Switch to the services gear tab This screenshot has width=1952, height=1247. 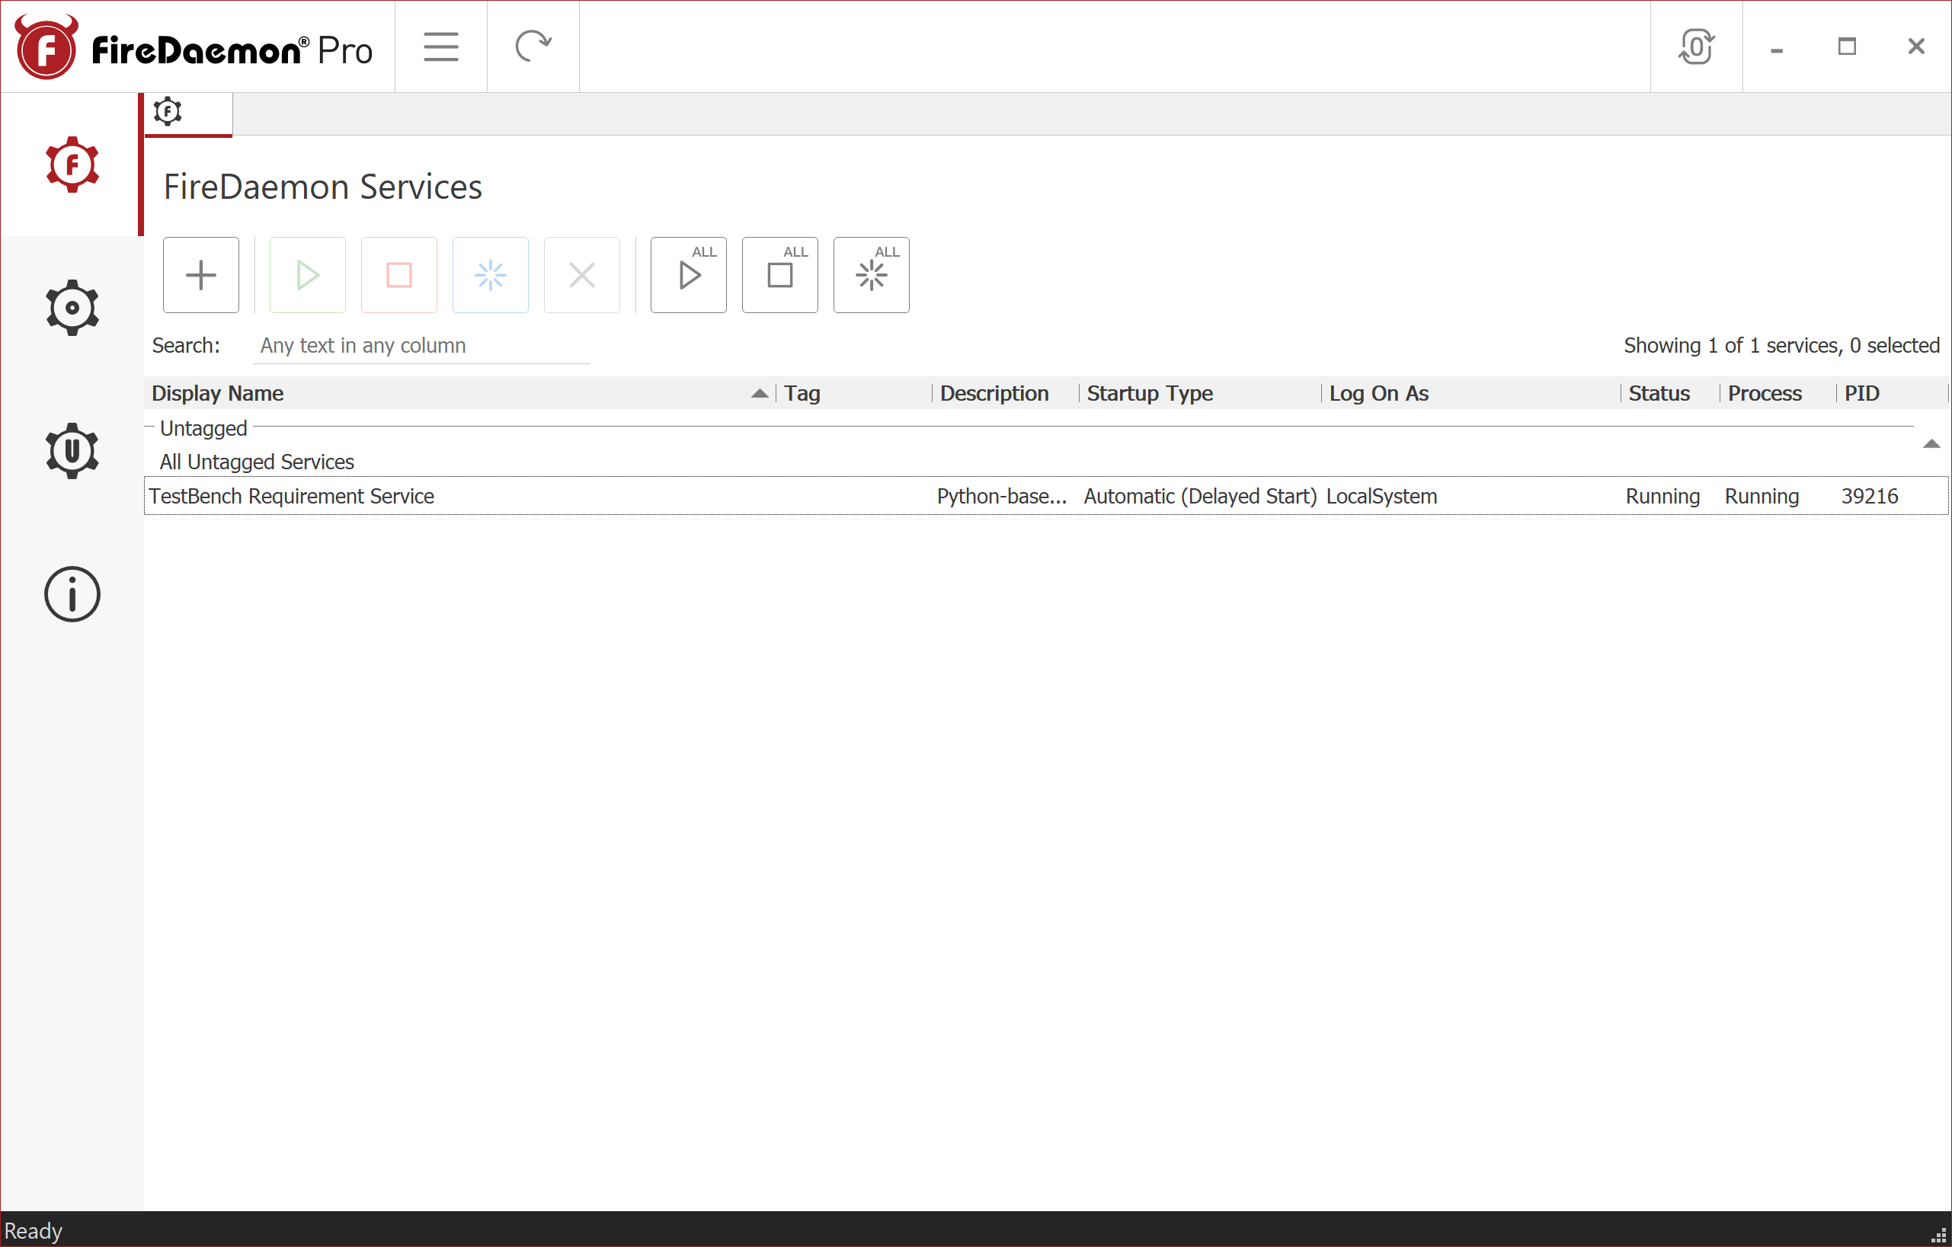[167, 112]
